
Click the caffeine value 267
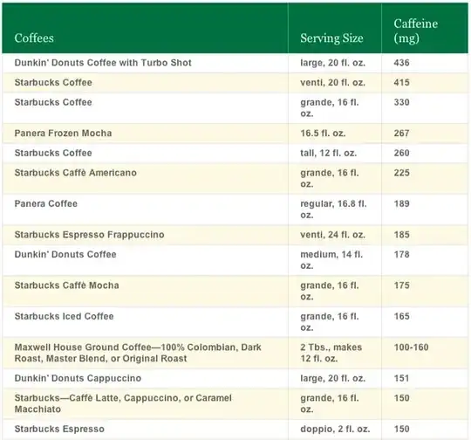pyautogui.click(x=401, y=134)
